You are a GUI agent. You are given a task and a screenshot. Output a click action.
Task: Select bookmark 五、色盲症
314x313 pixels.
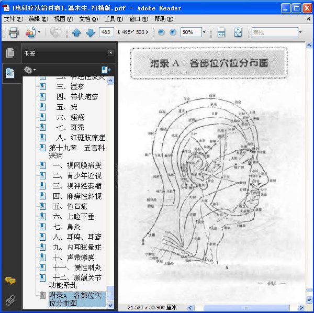(70, 206)
